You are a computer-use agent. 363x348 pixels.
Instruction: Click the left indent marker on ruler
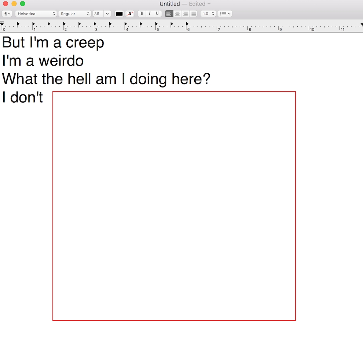click(2, 23)
